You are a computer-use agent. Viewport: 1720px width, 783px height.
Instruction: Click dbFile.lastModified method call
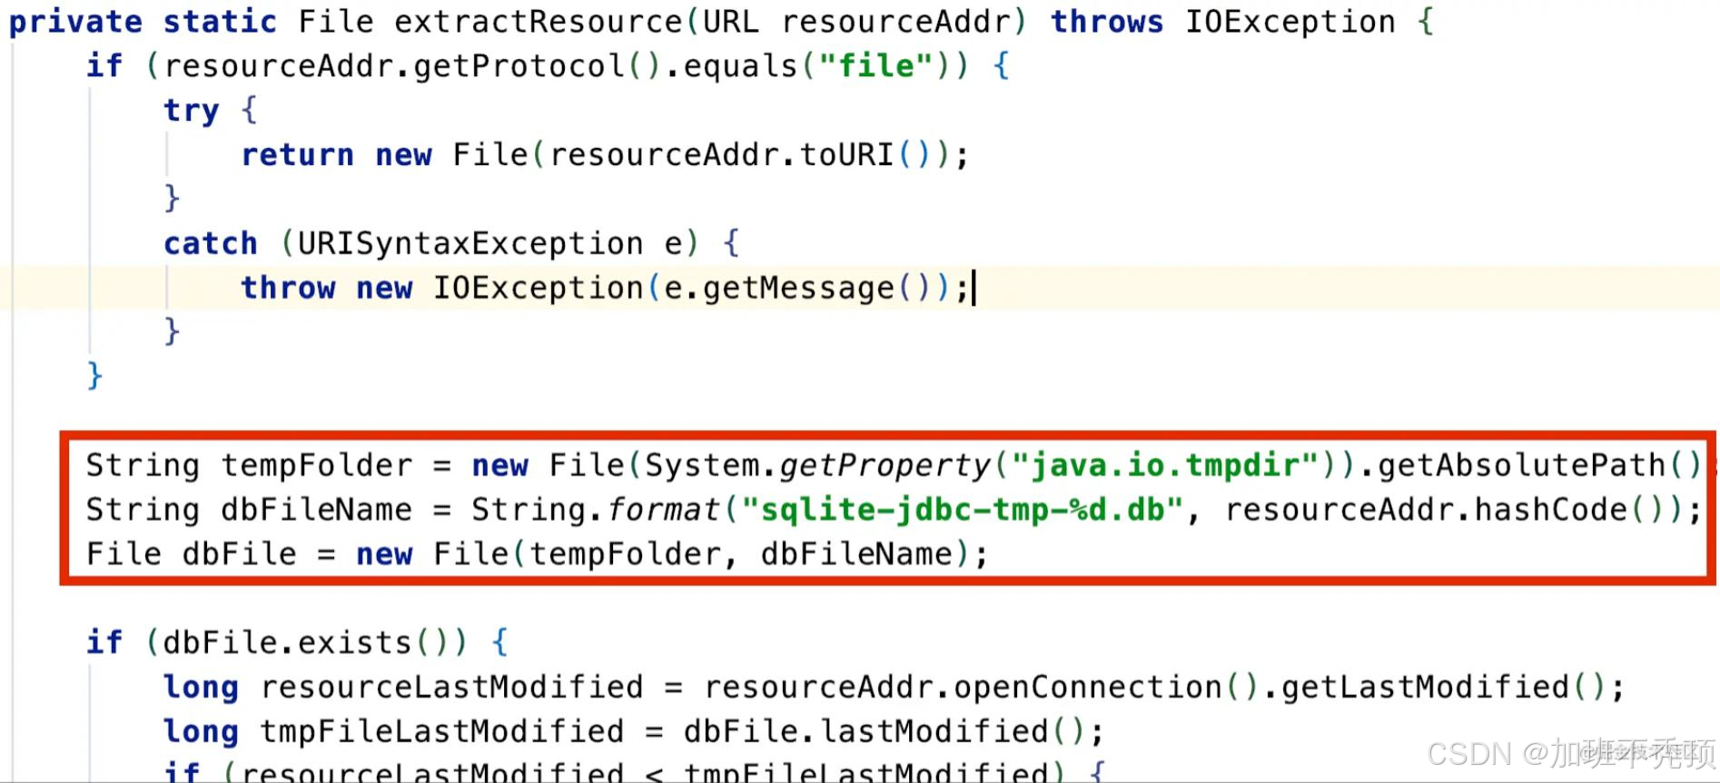tap(865, 731)
